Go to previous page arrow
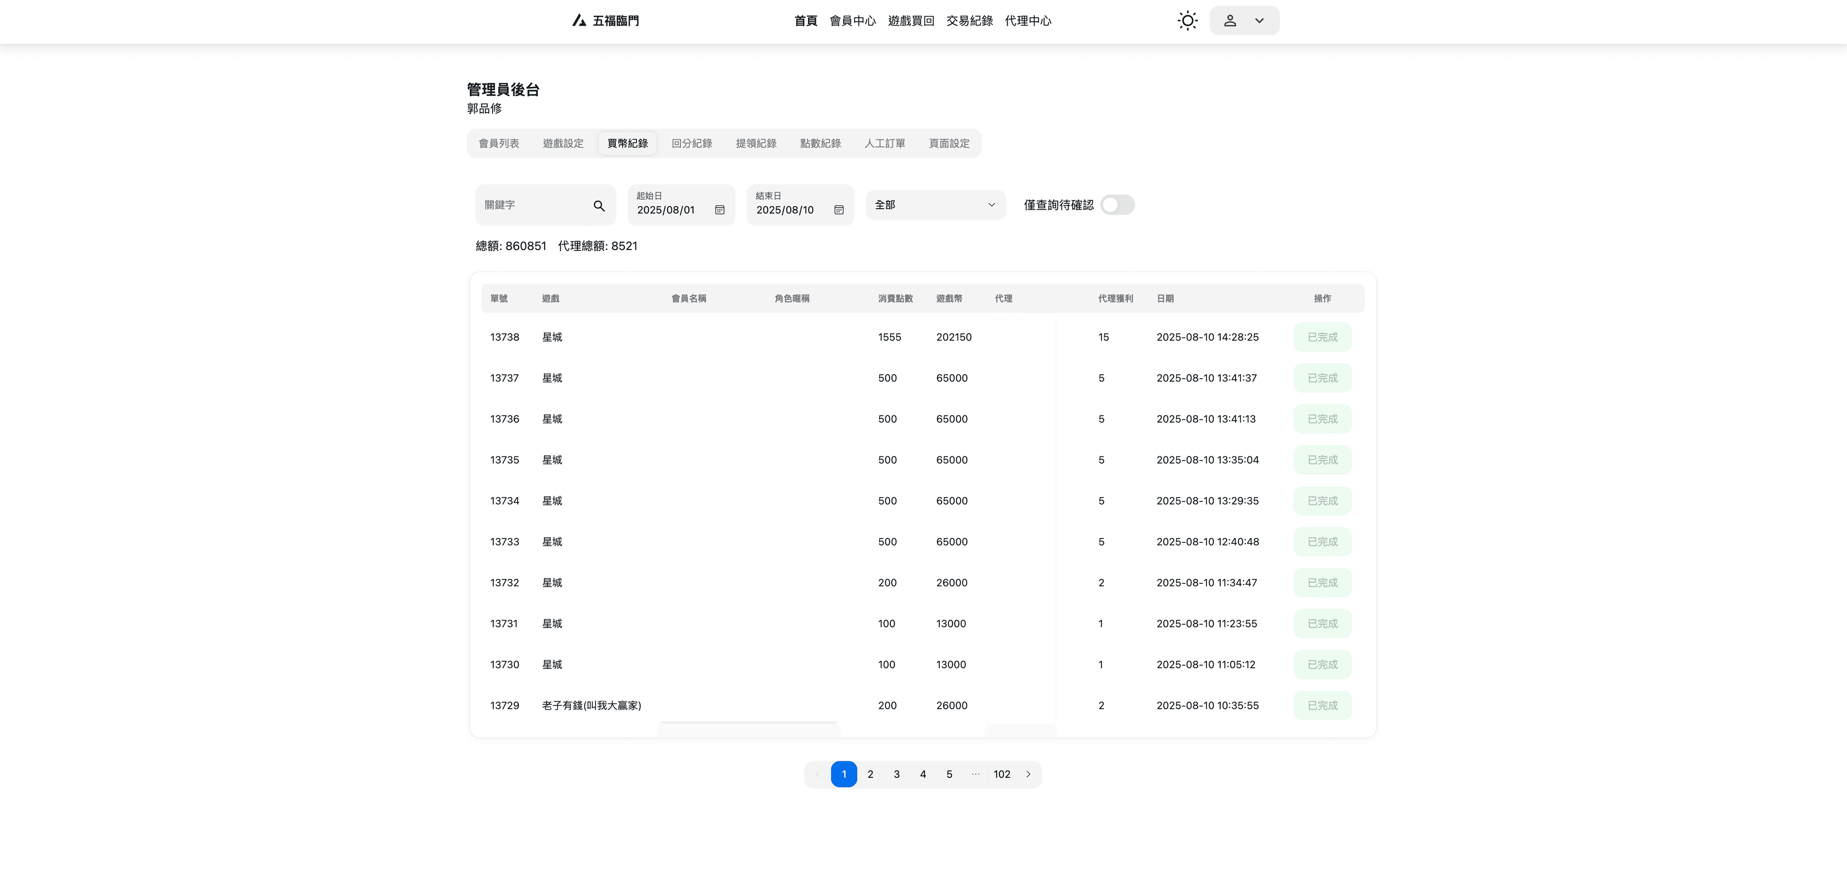The width and height of the screenshot is (1847, 878). tap(817, 774)
